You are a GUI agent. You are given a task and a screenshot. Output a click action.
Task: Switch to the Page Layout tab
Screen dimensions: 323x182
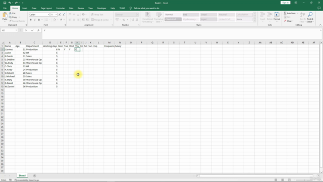tap(46, 8)
